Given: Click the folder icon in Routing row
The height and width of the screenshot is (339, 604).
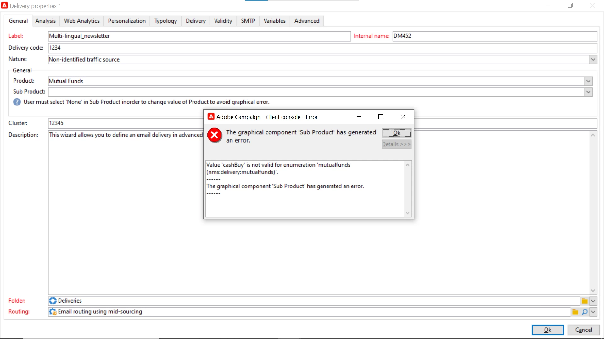Looking at the screenshot, I should click(x=575, y=312).
